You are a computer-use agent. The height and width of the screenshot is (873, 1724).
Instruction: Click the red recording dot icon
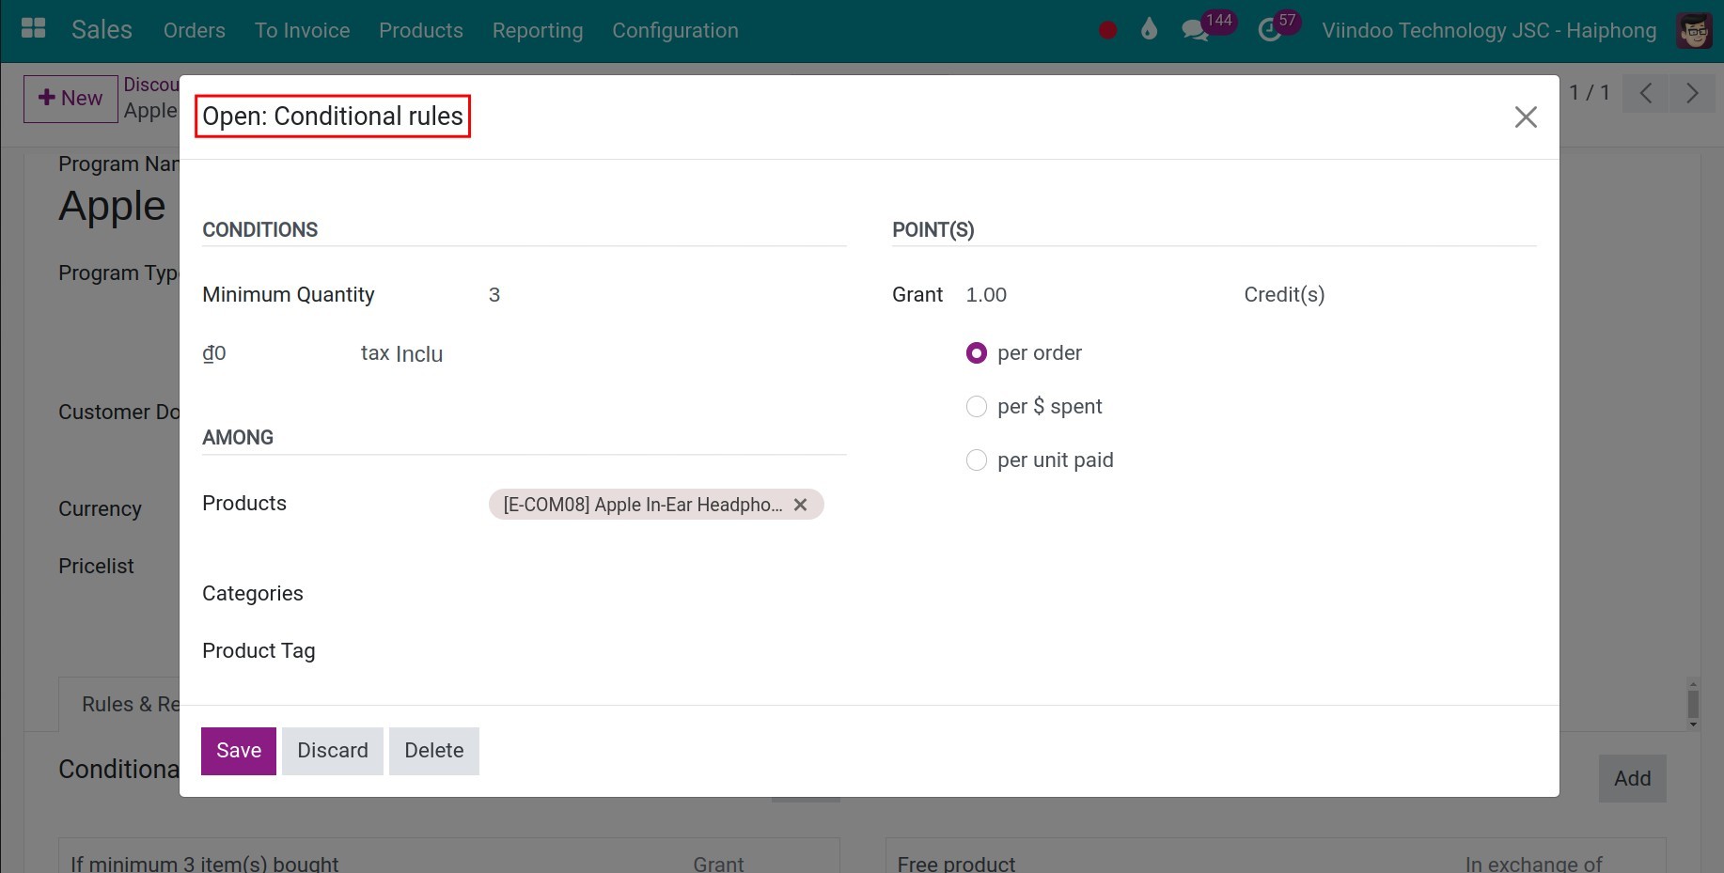pyautogui.click(x=1108, y=30)
